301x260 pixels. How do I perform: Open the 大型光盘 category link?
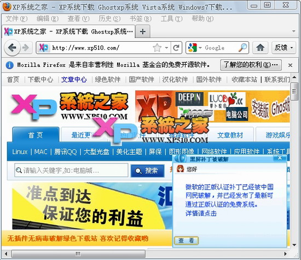click(96, 151)
